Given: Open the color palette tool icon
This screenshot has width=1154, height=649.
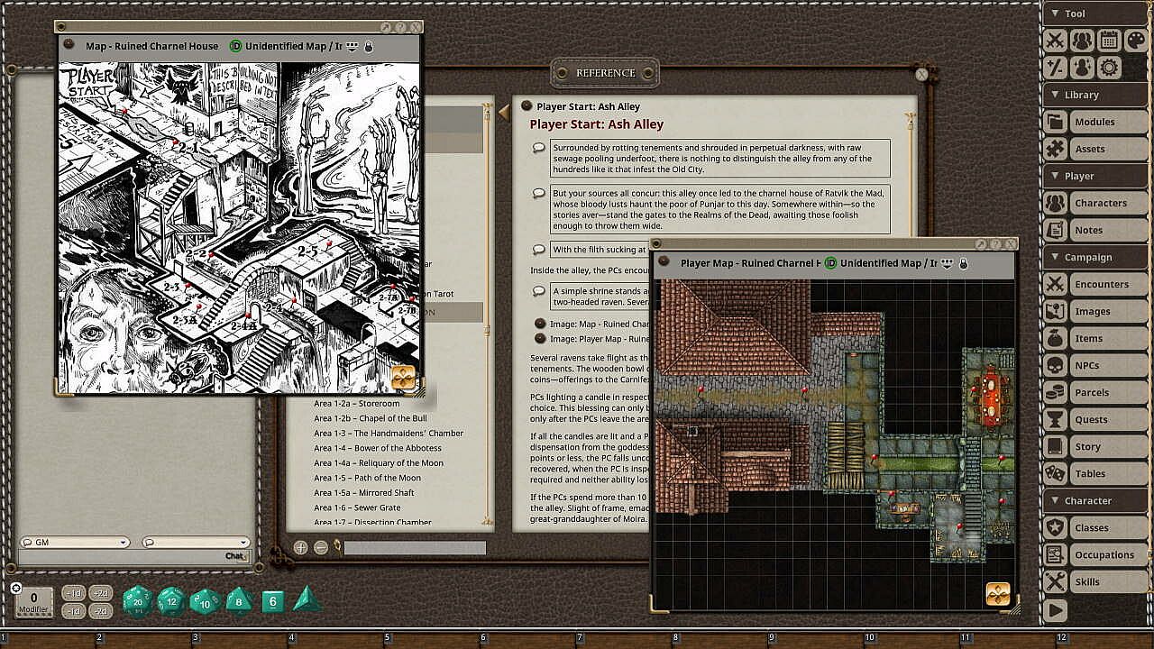Looking at the screenshot, I should pyautogui.click(x=1135, y=41).
